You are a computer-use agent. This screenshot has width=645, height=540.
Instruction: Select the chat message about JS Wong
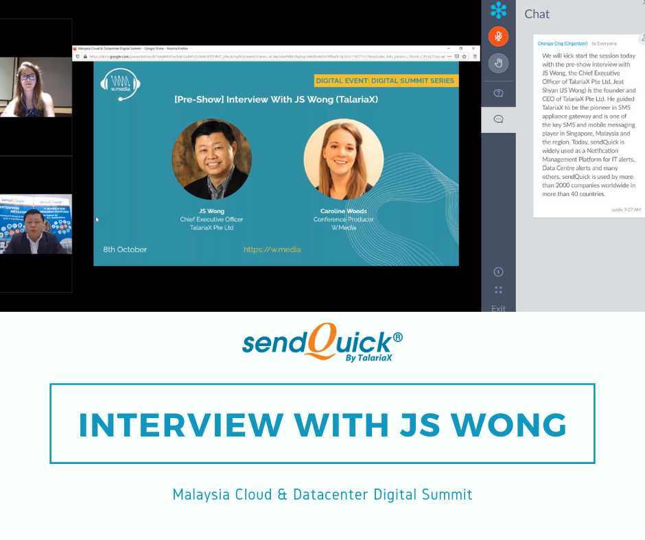pyautogui.click(x=589, y=125)
